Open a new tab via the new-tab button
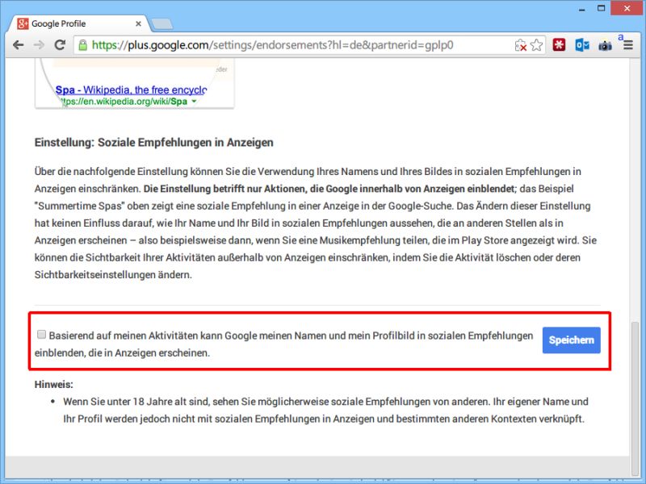Screen dimensions: 646x484 tap(162, 24)
